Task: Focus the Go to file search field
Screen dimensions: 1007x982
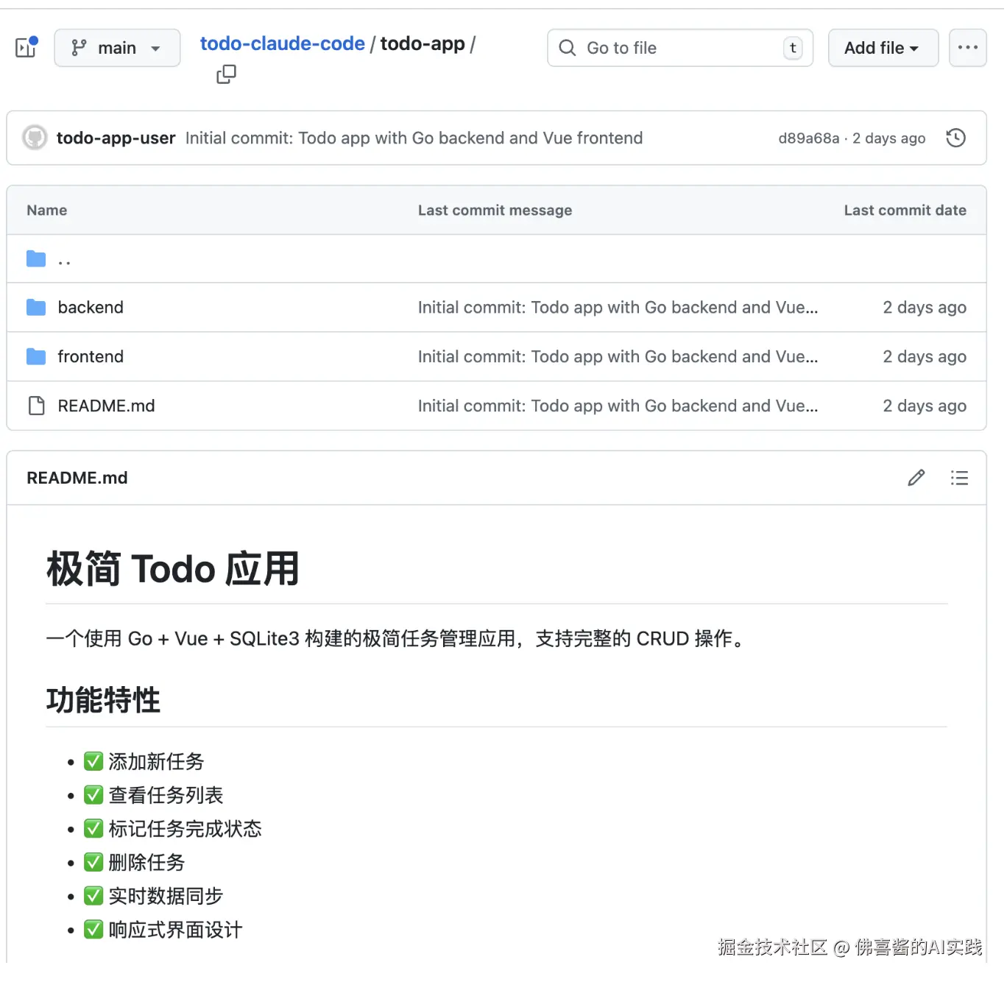Action: 680,48
